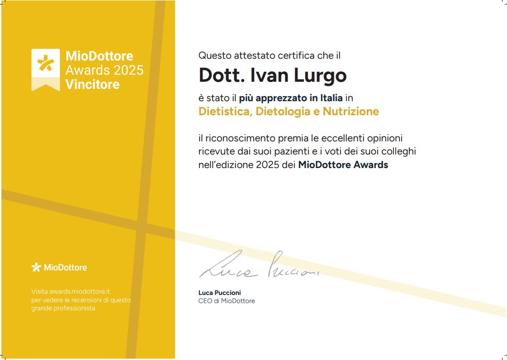Click the bold 'più apprezzato in Italia' text
This screenshot has width=507, height=360.
pos(290,98)
